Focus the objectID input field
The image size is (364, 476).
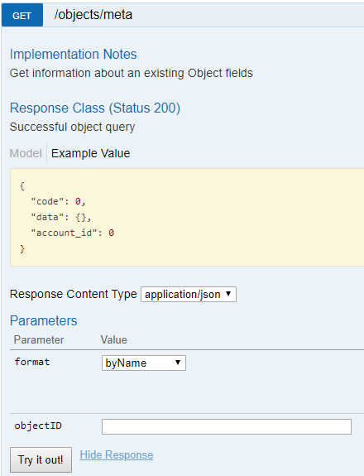point(227,426)
